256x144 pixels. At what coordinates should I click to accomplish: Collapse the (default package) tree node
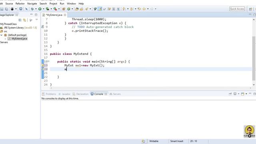pos(2,35)
